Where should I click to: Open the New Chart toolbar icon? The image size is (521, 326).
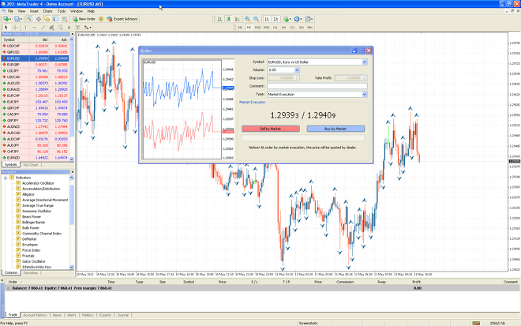coord(6,19)
